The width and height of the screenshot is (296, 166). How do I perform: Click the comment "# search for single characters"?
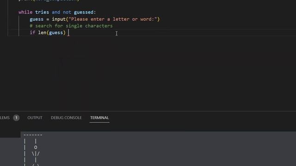71,26
